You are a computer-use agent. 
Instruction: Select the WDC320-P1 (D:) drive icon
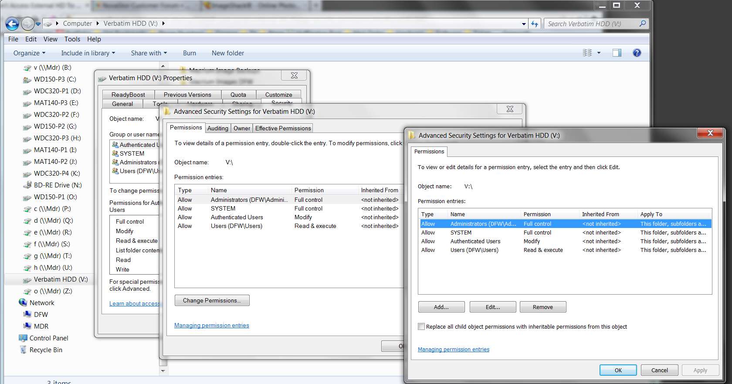pyautogui.click(x=27, y=91)
